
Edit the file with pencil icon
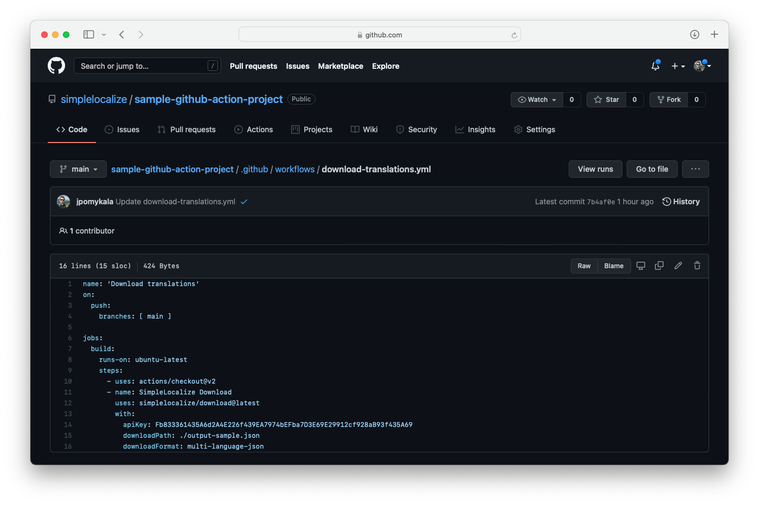point(678,266)
